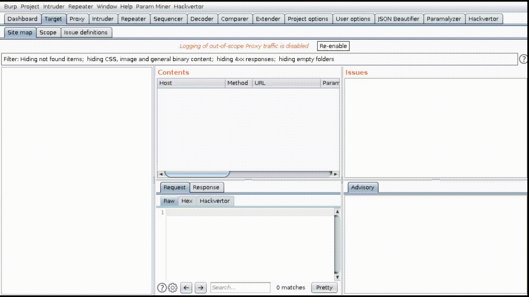Open the Window menu
The image size is (529, 297).
(107, 7)
